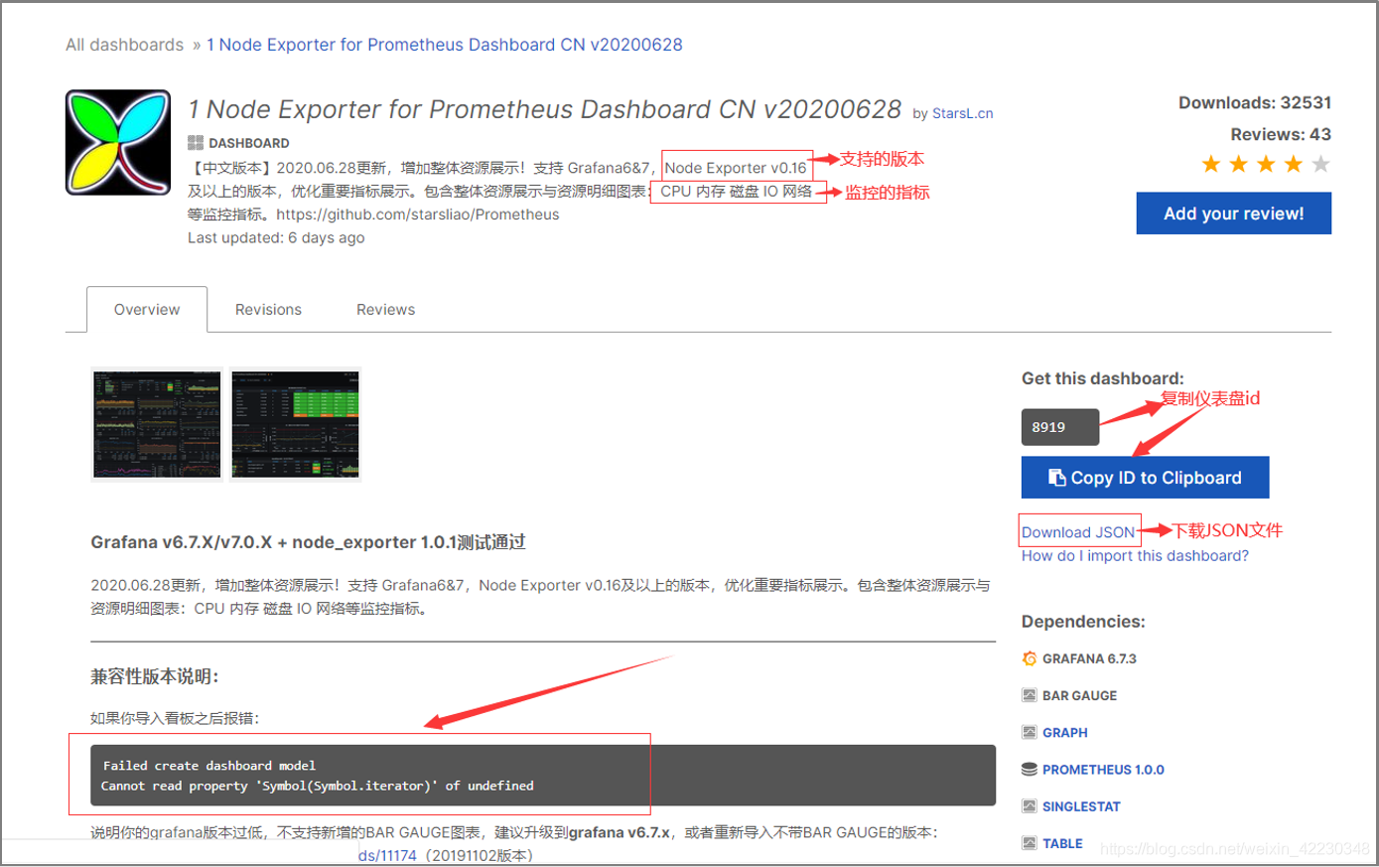Open the Overview tab
This screenshot has width=1379, height=867.
pyautogui.click(x=147, y=309)
